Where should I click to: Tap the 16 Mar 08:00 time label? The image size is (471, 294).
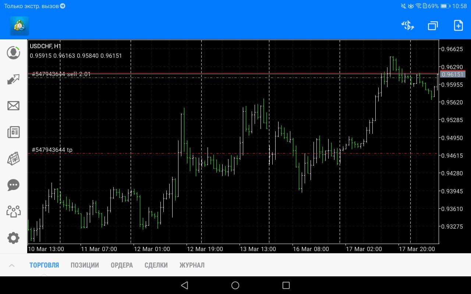311,249
